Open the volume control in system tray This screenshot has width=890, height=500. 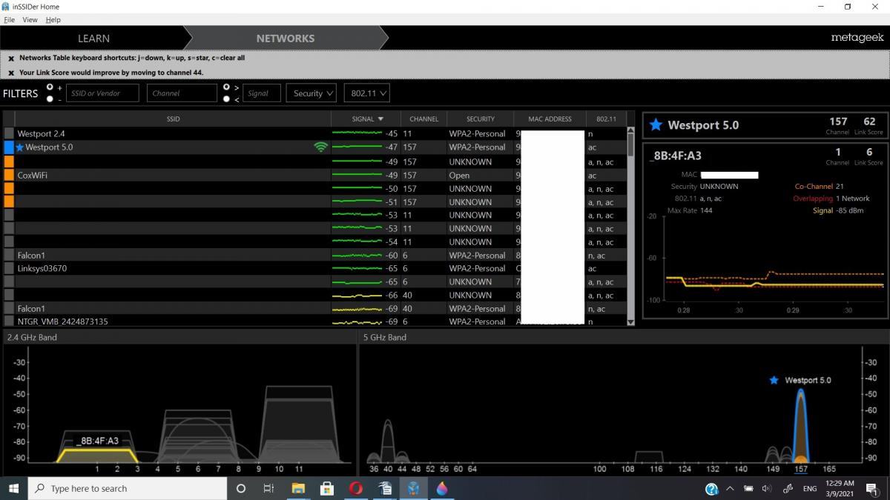(x=766, y=489)
